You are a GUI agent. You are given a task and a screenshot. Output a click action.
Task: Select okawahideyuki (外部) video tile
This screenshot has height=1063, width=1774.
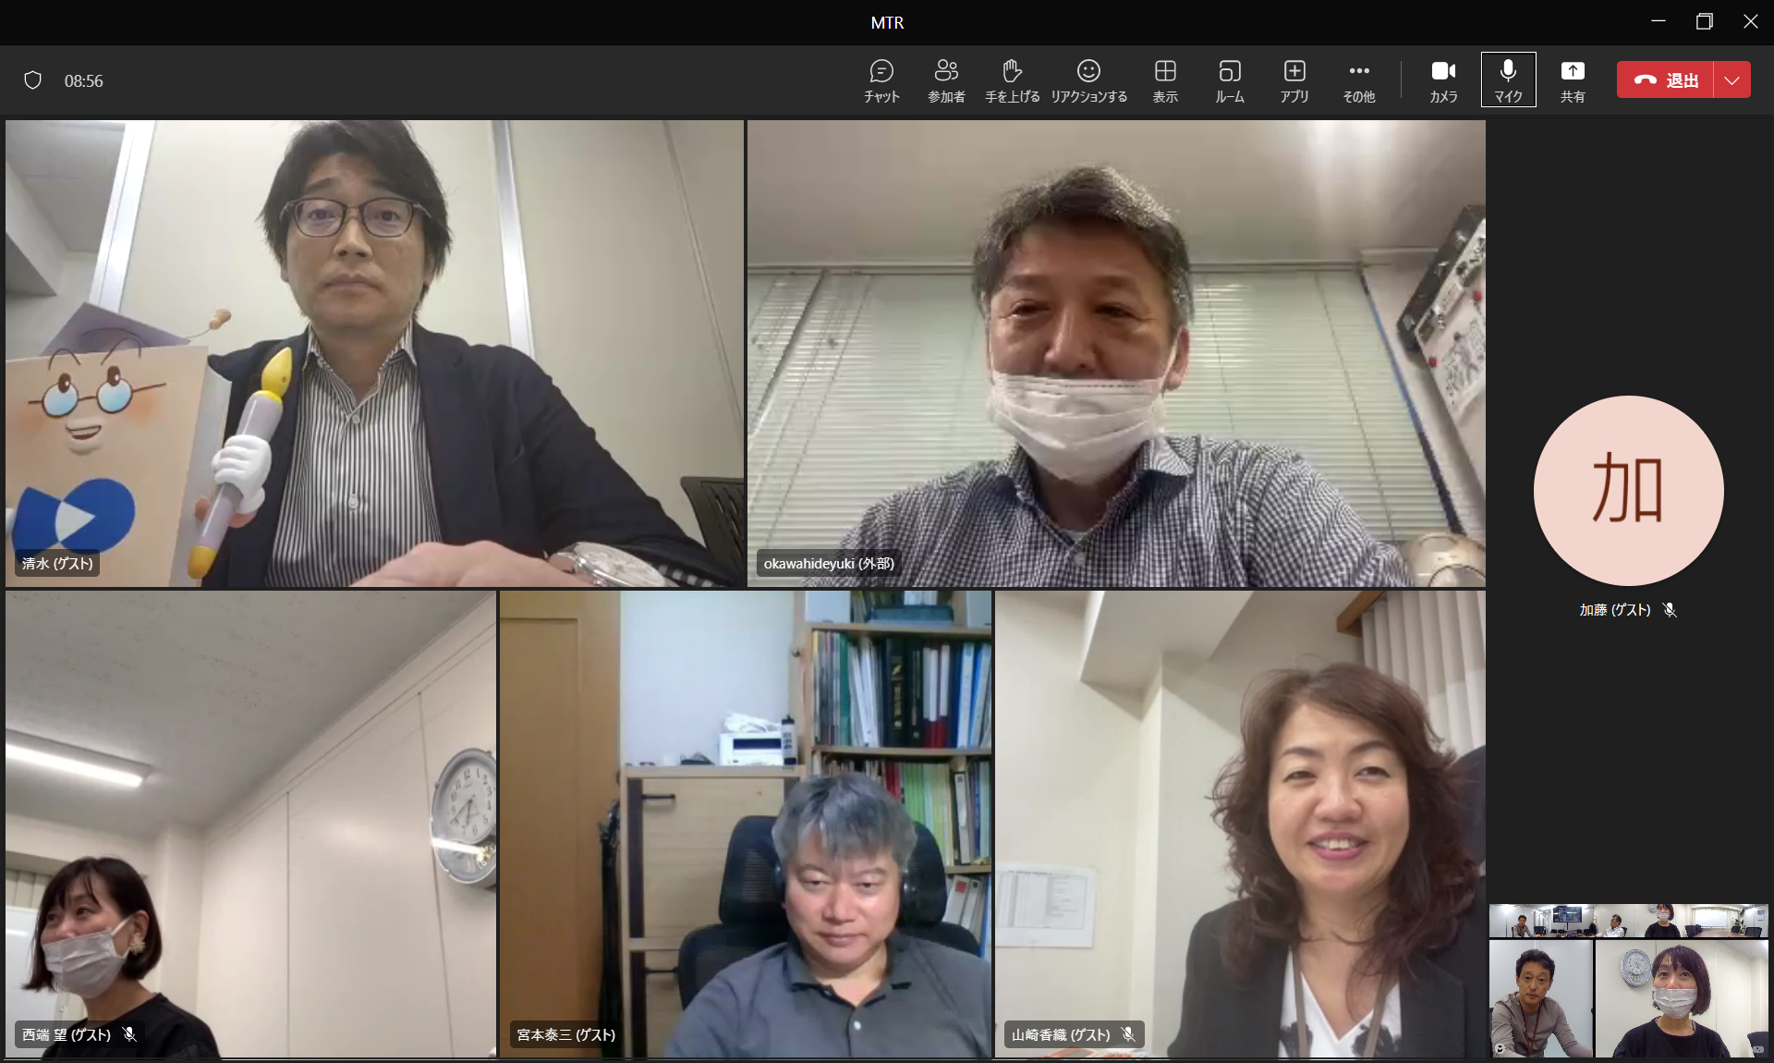point(1116,353)
